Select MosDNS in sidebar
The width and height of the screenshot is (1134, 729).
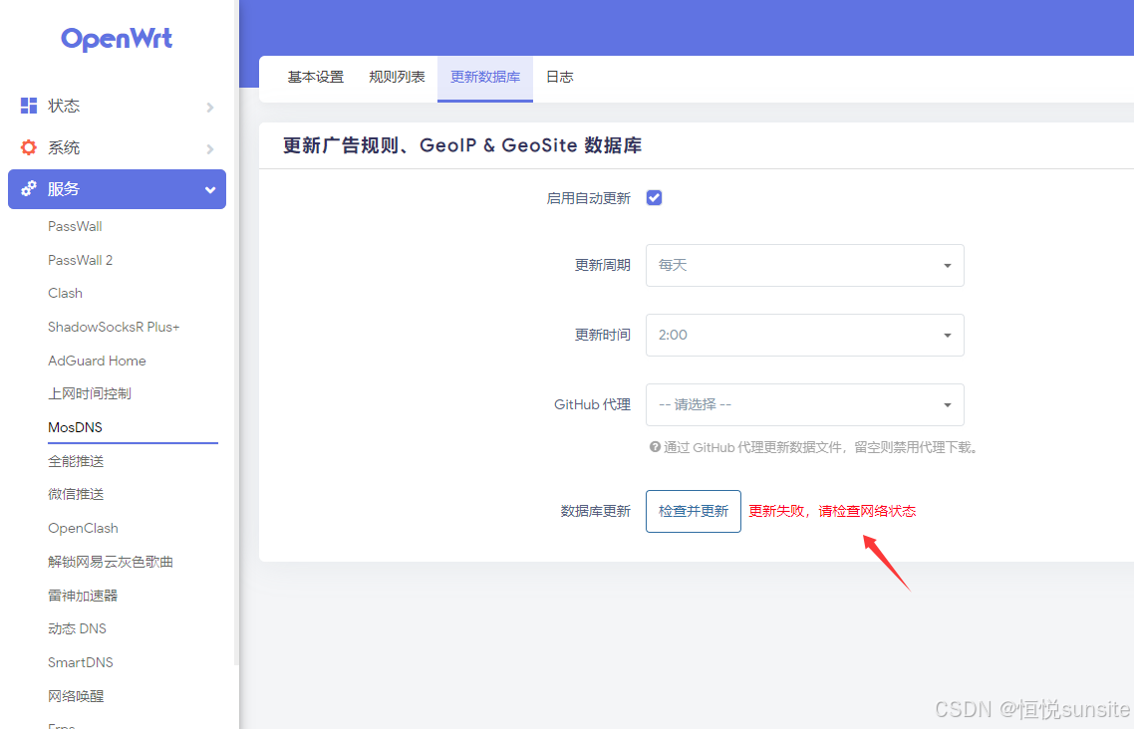pos(75,427)
